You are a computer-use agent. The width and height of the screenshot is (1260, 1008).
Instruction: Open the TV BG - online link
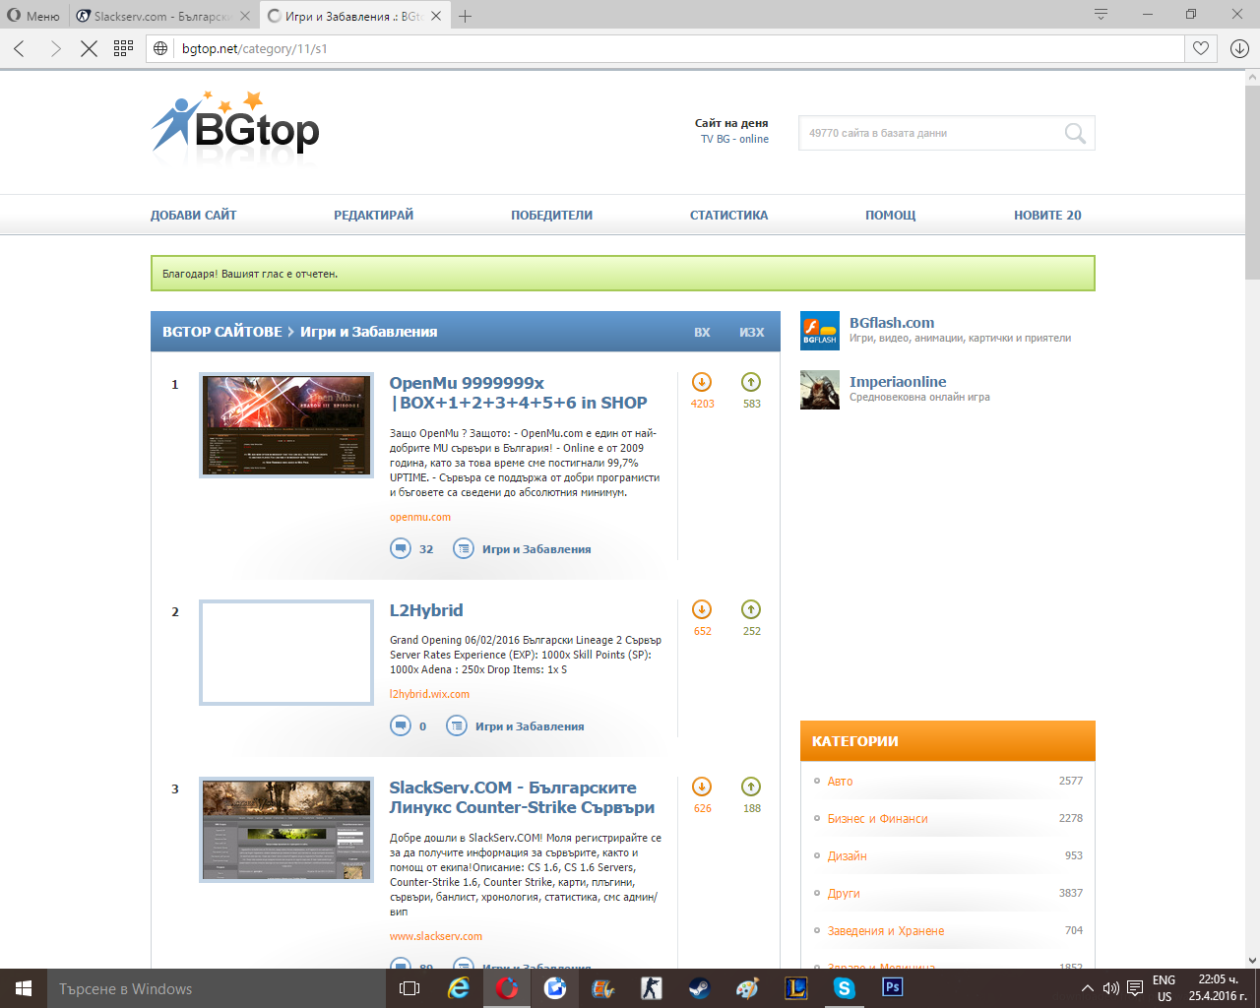(x=734, y=139)
